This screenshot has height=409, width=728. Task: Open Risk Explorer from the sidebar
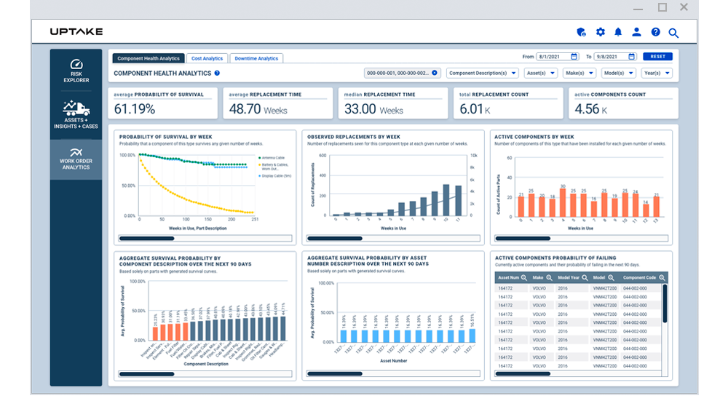click(x=76, y=71)
